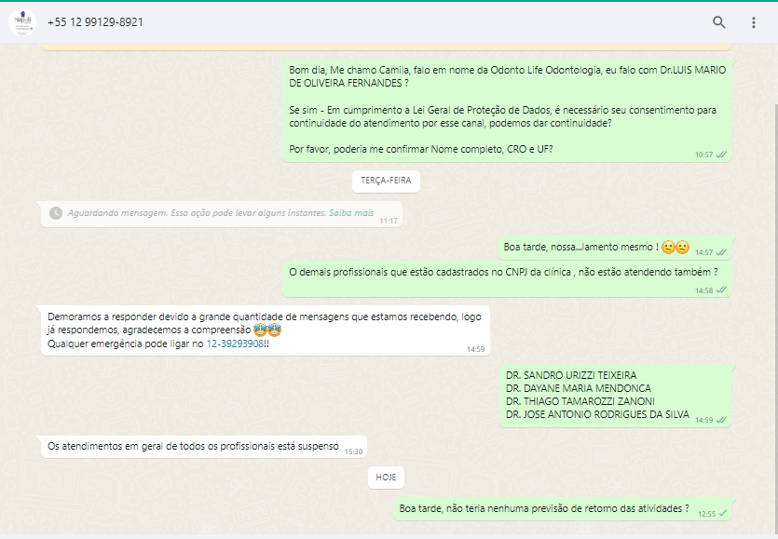The height and width of the screenshot is (539, 778).
Task: Open phone number link 12-39293908
Action: [x=235, y=344]
